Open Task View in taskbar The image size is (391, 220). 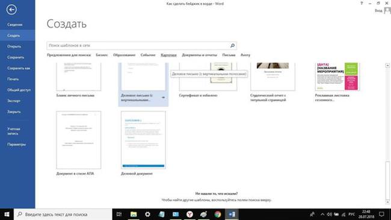click(x=119, y=214)
